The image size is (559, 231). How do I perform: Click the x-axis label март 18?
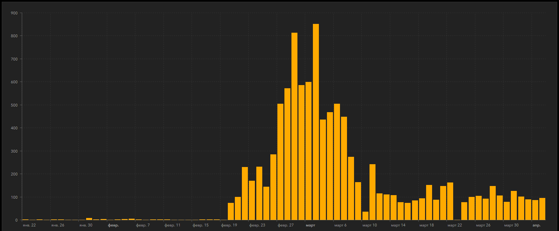tap(426, 225)
